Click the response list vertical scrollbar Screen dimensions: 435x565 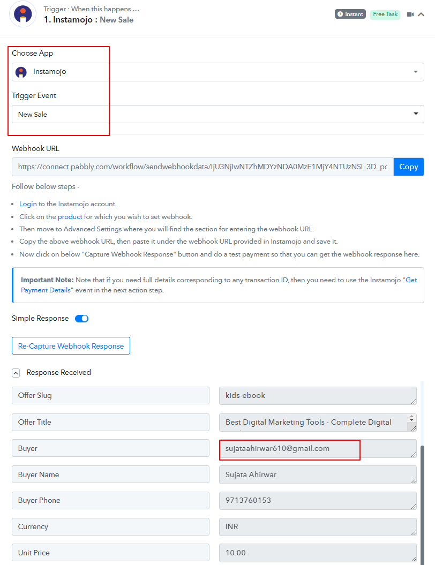point(422,504)
